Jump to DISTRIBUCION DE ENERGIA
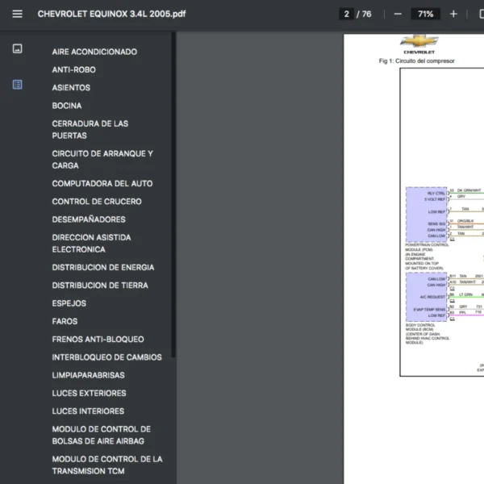Image resolution: width=484 pixels, height=484 pixels. pyautogui.click(x=102, y=267)
